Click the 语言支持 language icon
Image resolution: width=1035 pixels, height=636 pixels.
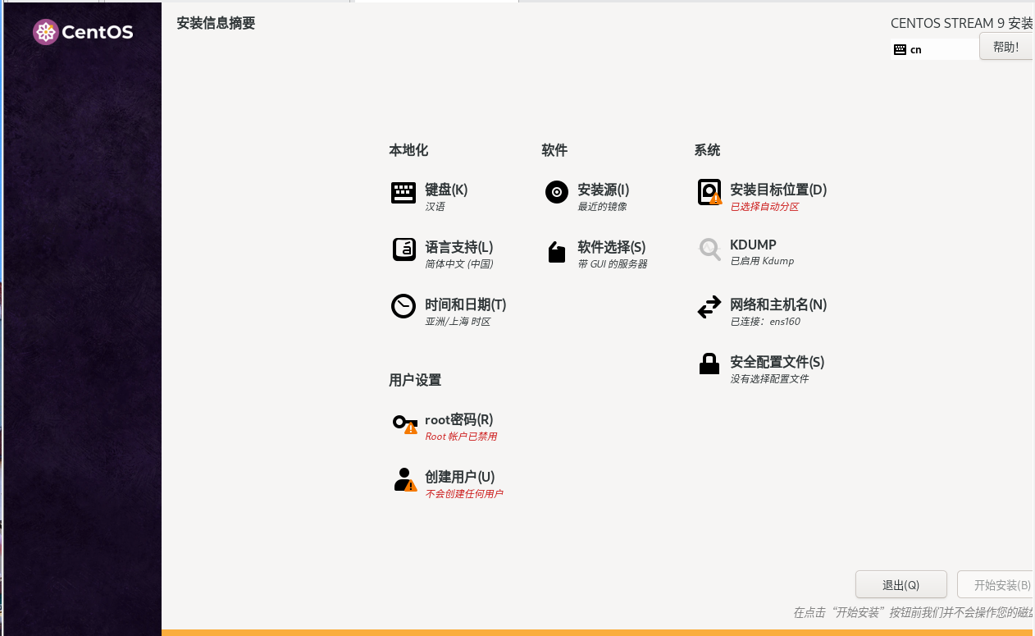(x=404, y=249)
